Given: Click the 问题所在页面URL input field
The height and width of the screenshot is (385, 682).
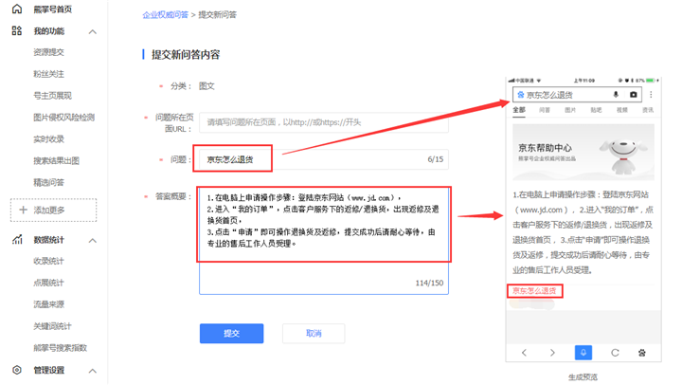Looking at the screenshot, I should tap(324, 122).
